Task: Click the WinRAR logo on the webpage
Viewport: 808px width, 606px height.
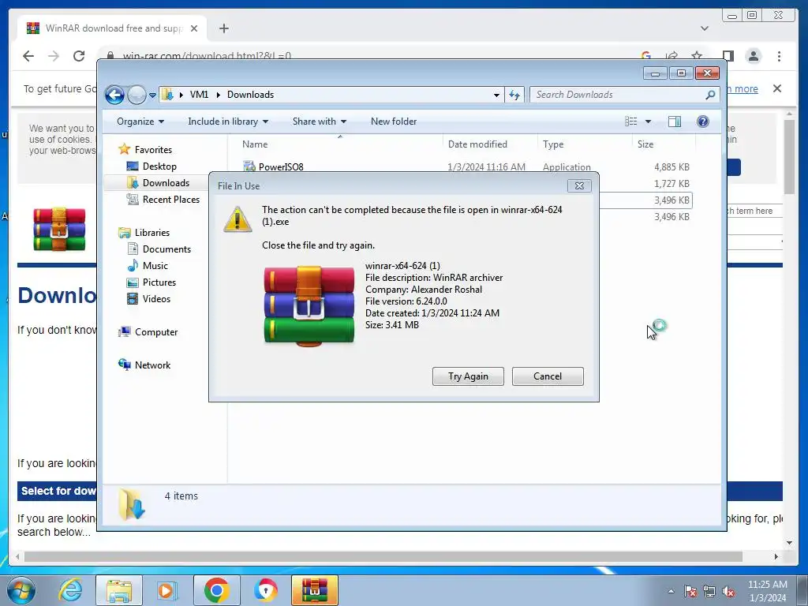Action: [59, 230]
